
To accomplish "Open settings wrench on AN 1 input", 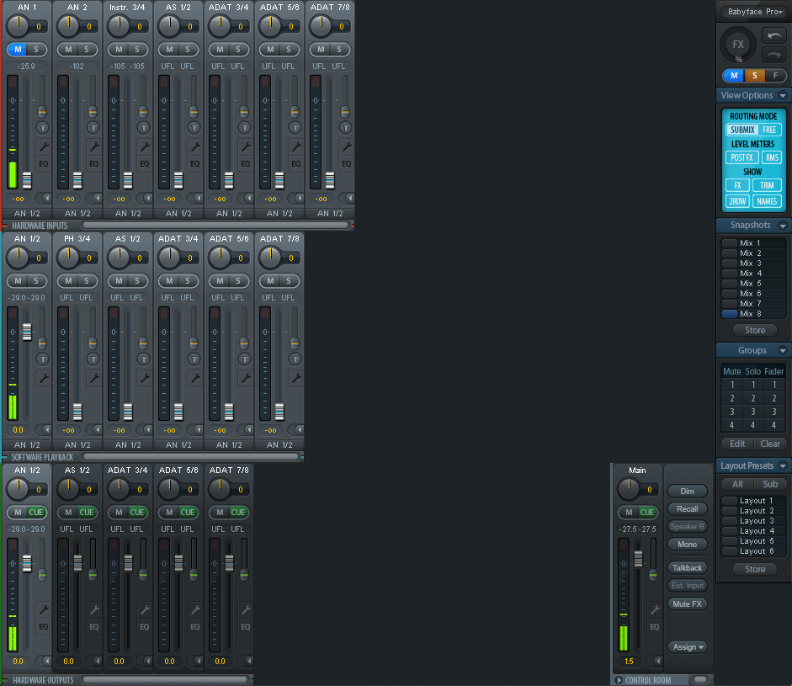I will point(44,147).
